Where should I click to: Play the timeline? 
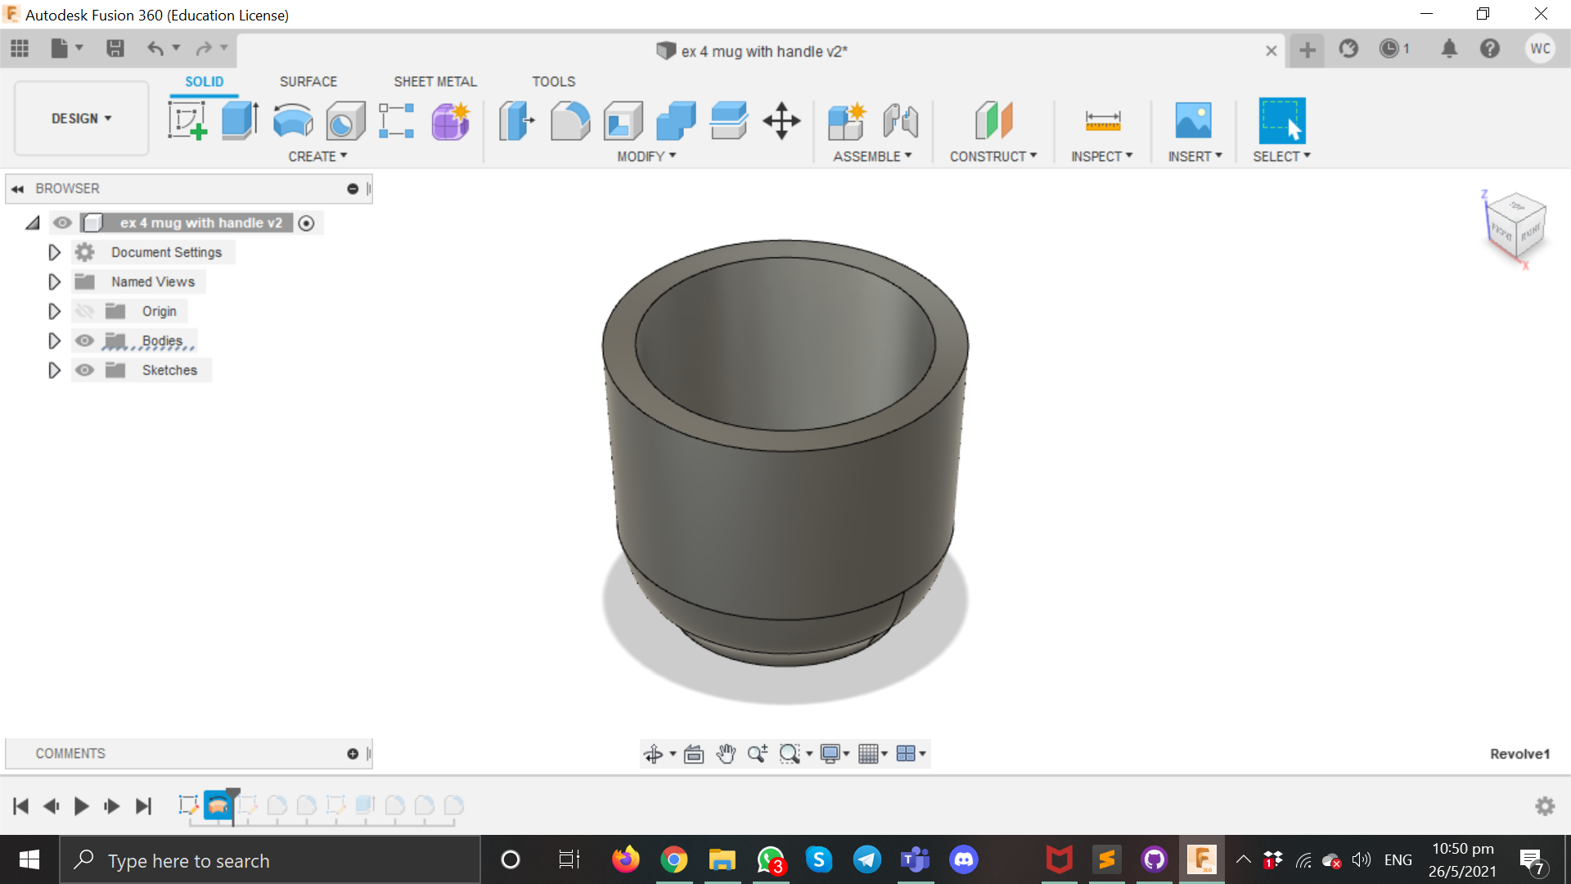(81, 806)
